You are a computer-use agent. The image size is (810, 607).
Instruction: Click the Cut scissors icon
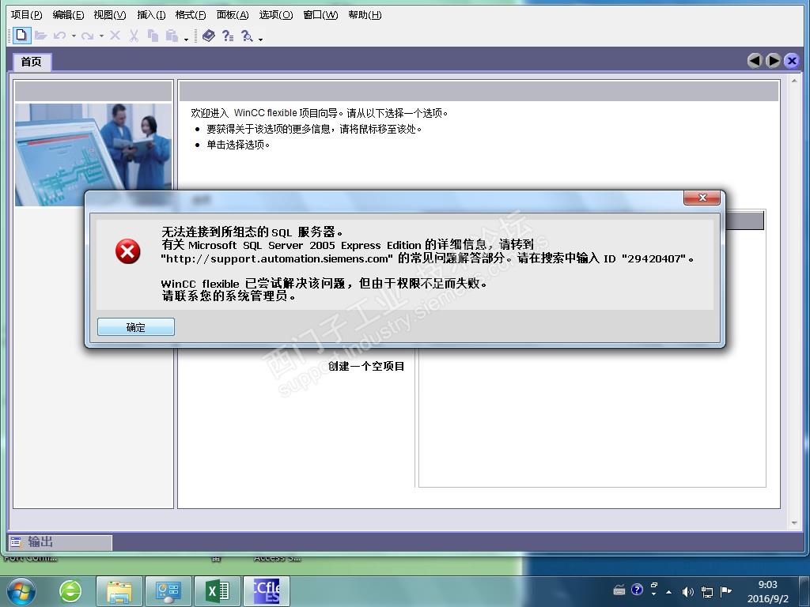click(x=134, y=36)
